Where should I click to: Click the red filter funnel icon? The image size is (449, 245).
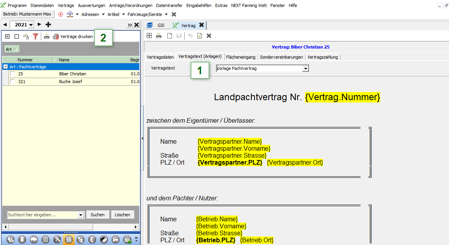click(x=35, y=36)
